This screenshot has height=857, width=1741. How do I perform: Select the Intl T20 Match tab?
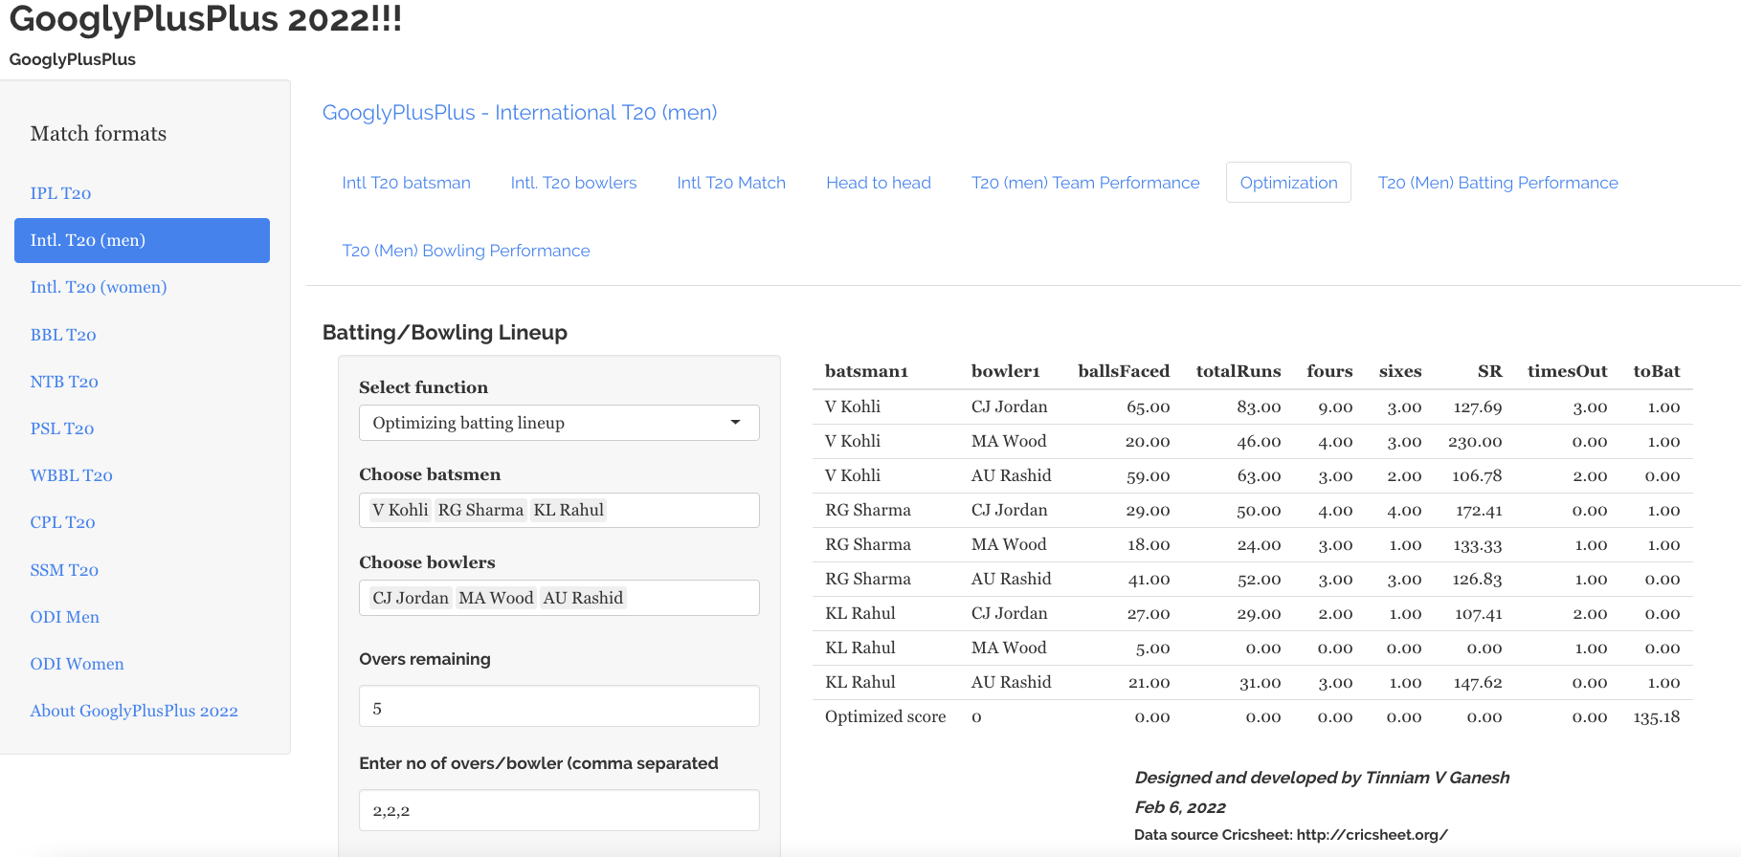730,183
